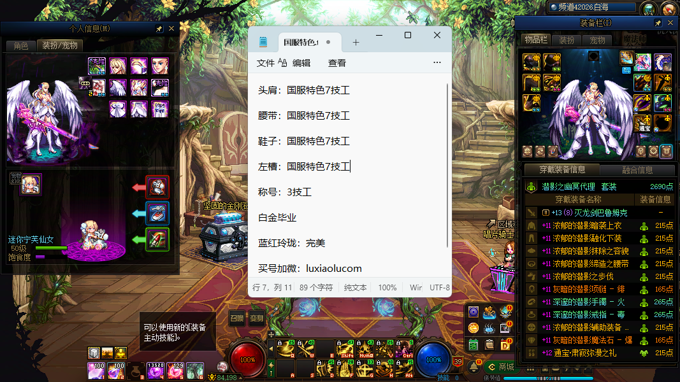
Task: Select the mini pet portrait icon
Action: coord(30,184)
